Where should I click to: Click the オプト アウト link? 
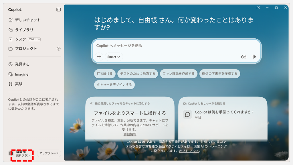[x=189, y=151]
